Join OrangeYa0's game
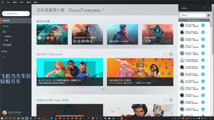The height and width of the screenshot is (120, 214). 203,102
